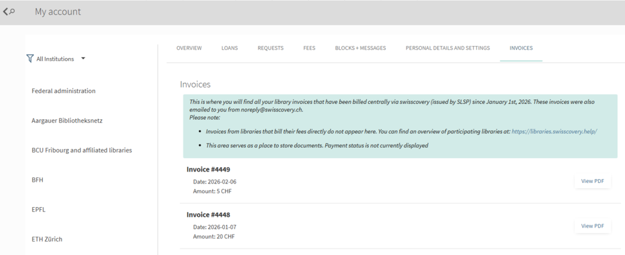Select BCU Fribourg and affiliated libraries

pyautogui.click(x=82, y=150)
